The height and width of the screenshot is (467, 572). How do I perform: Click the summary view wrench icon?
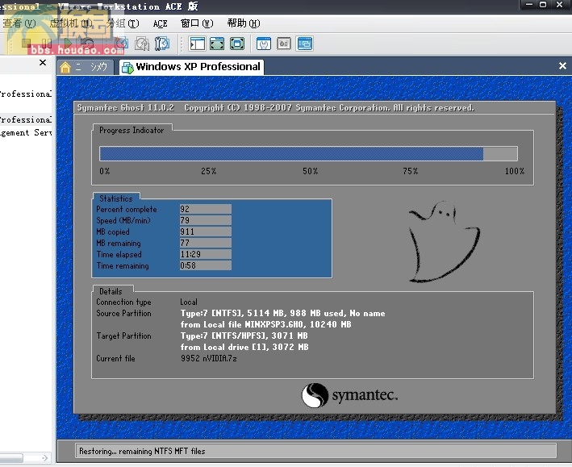[x=264, y=44]
